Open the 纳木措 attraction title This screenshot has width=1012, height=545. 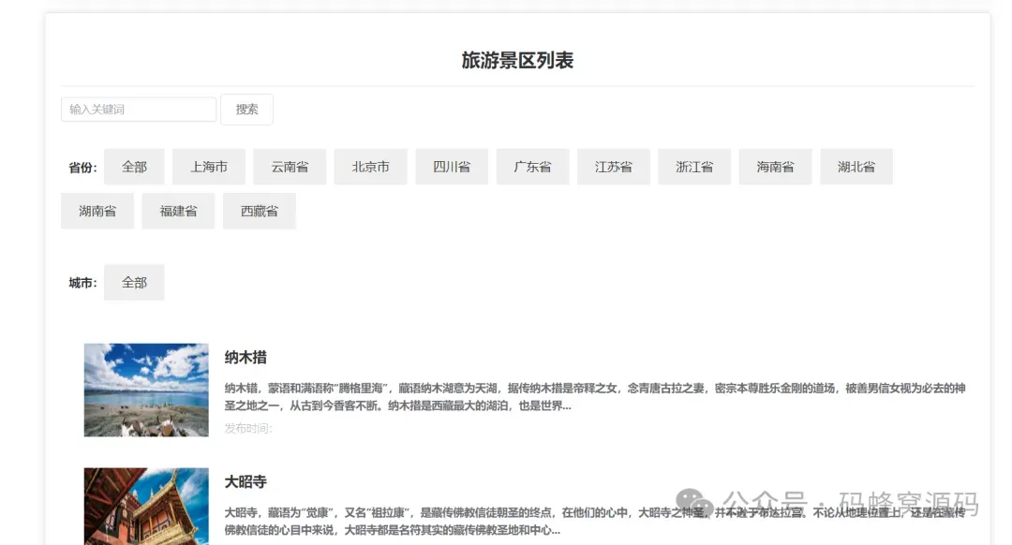pos(246,358)
